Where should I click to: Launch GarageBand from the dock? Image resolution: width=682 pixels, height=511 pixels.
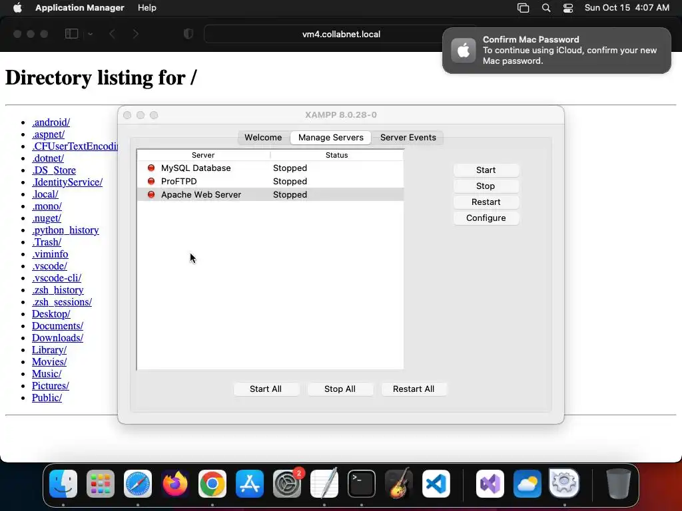[x=399, y=484]
